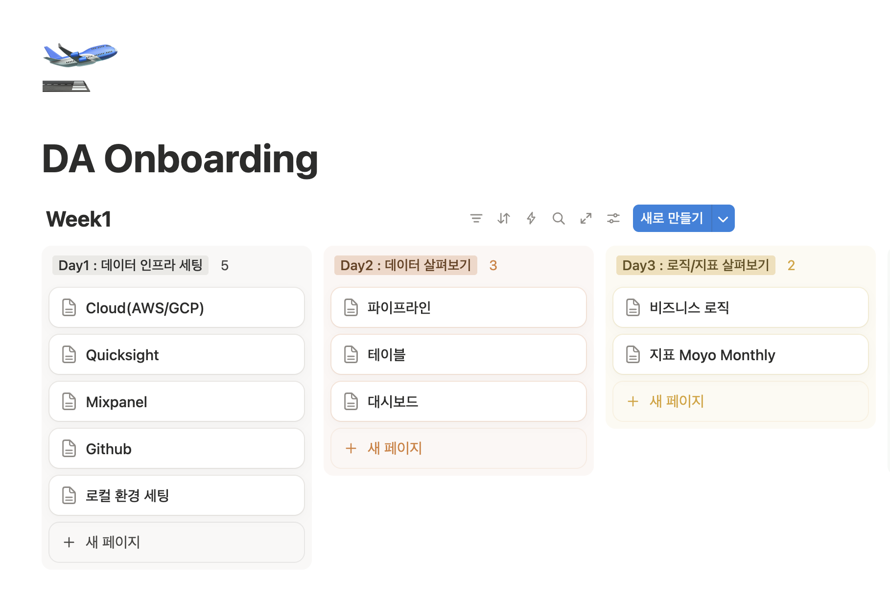
Task: Open search with the magnifier icon
Action: 559,218
